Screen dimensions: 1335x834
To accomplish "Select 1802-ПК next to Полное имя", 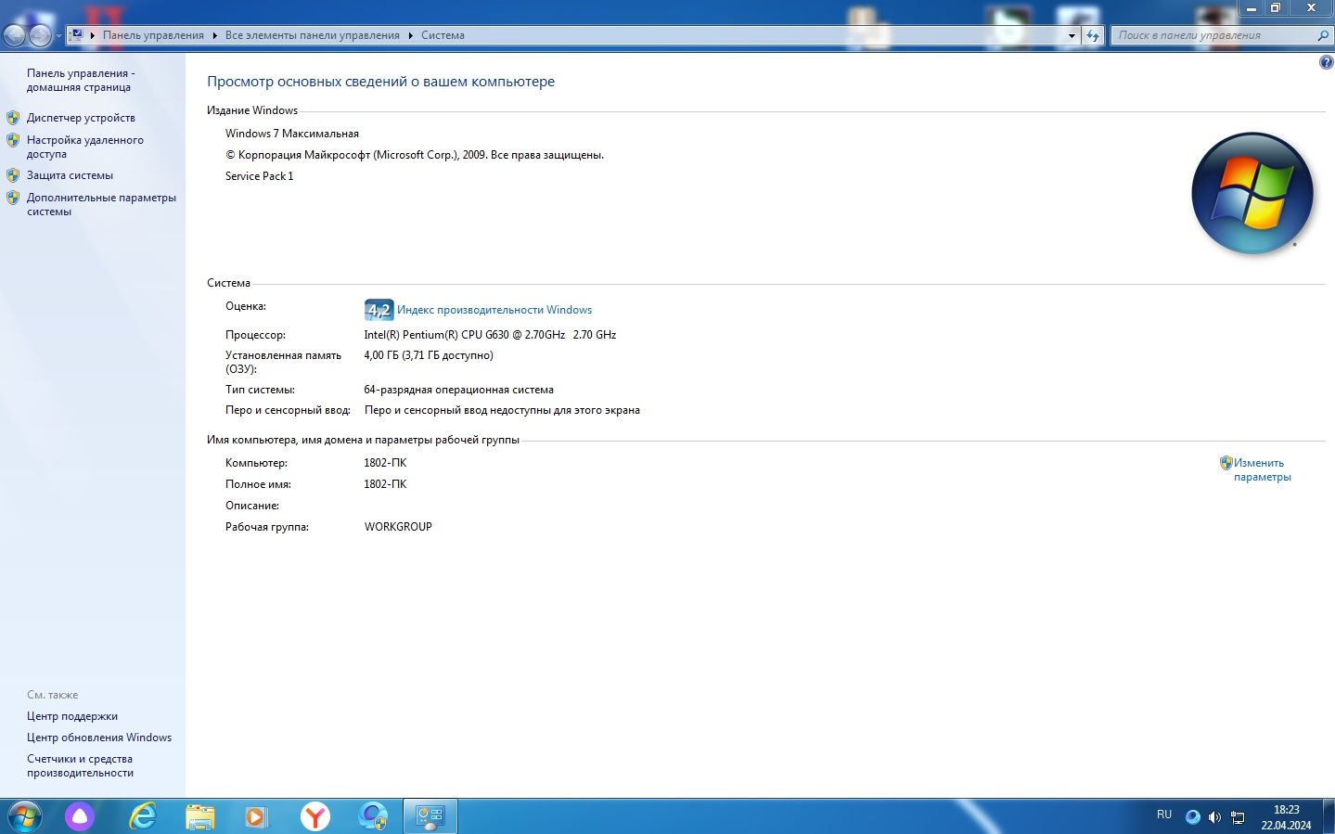I will (385, 484).
